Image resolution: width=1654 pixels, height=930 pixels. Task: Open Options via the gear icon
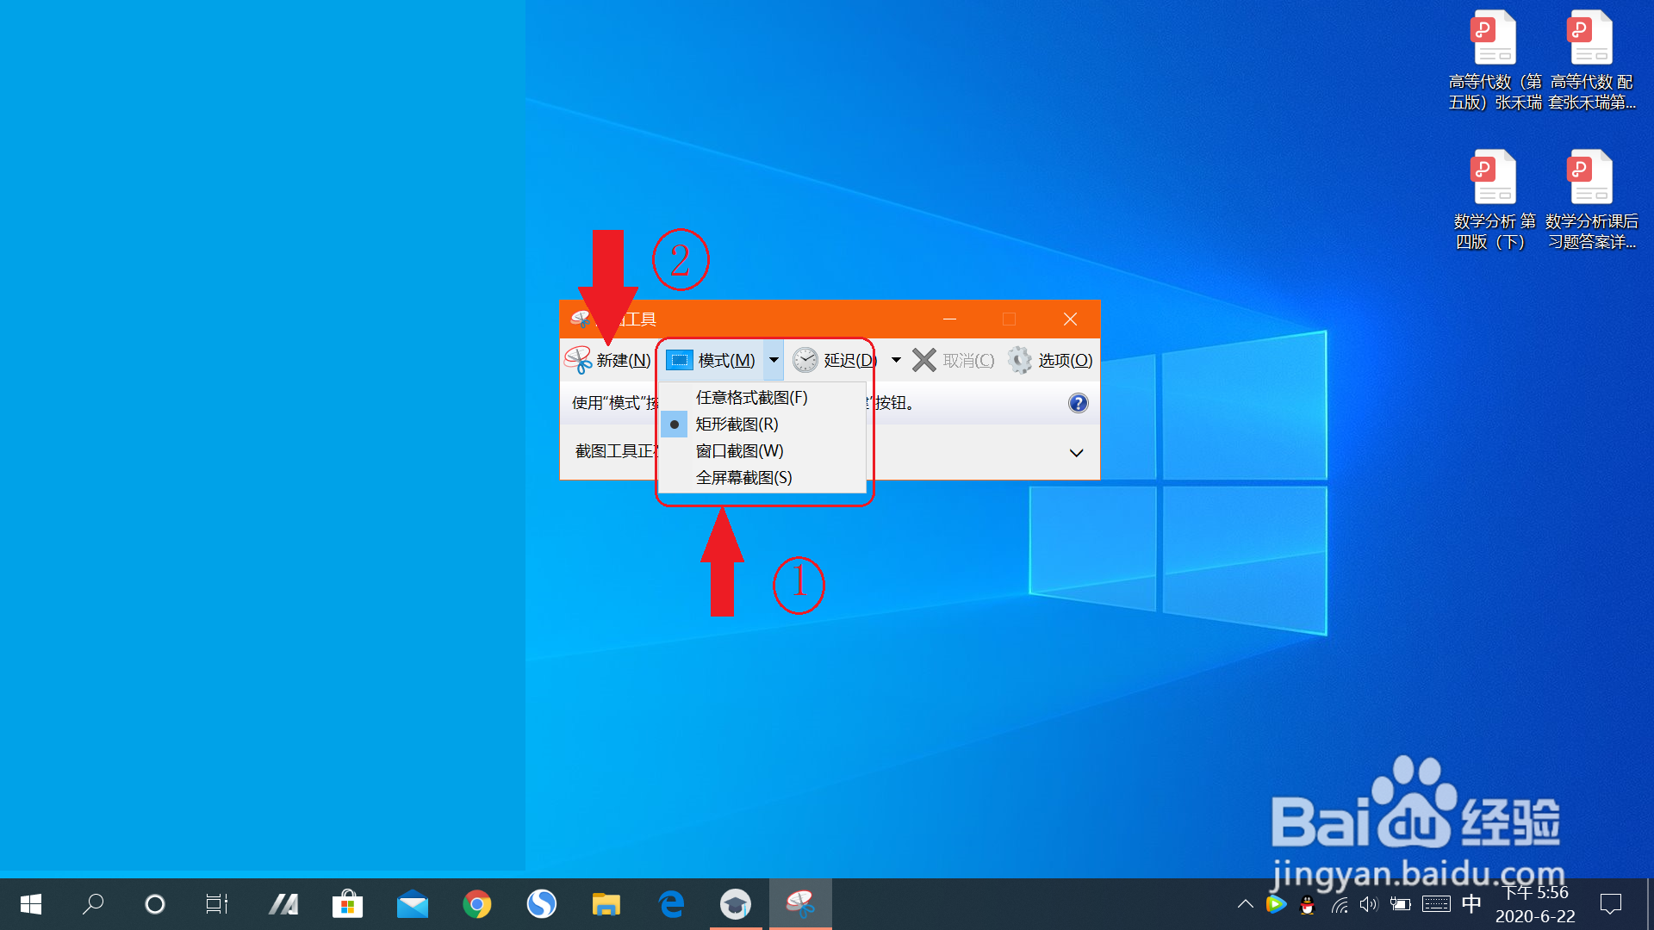click(x=1019, y=360)
